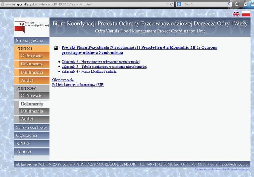Switch site language to English flag

click(x=236, y=14)
